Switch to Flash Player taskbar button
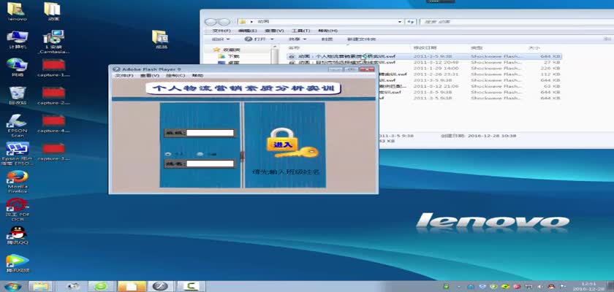Image resolution: width=614 pixels, height=292 pixels. pos(160,286)
